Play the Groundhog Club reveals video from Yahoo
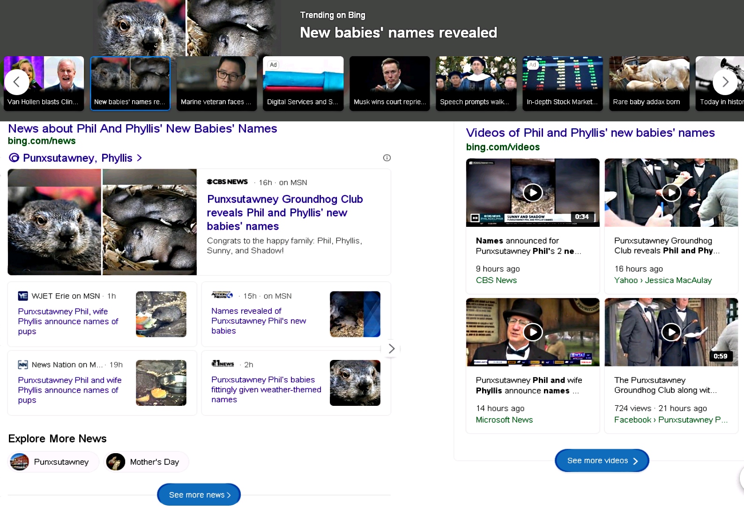The width and height of the screenshot is (744, 508). click(671, 193)
